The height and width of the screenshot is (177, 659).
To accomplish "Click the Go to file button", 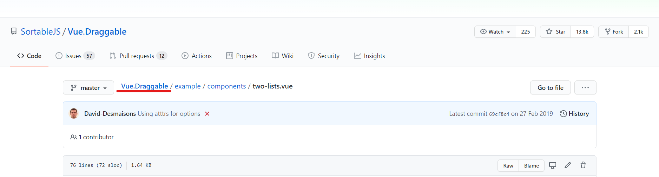I will pyautogui.click(x=551, y=87).
